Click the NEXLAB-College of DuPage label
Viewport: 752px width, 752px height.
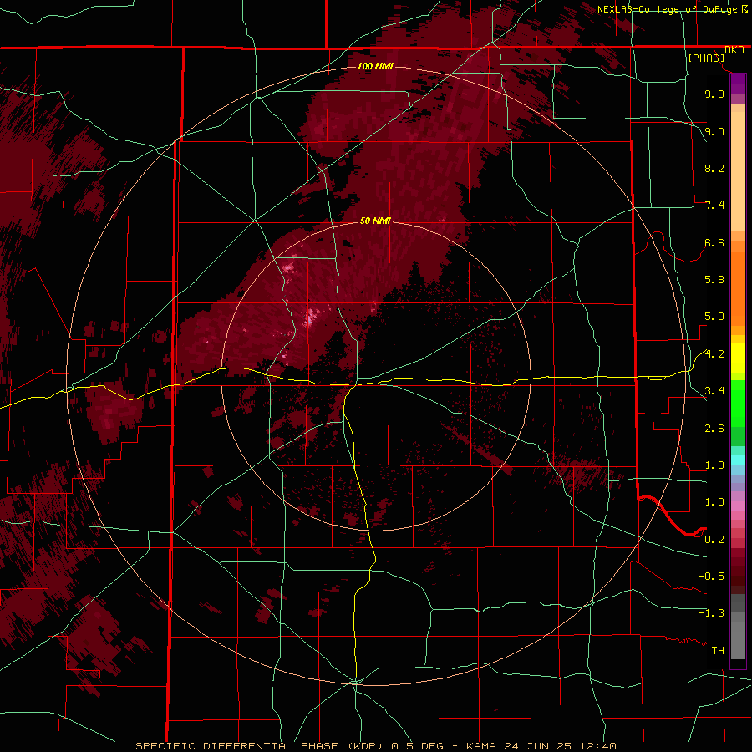point(668,9)
